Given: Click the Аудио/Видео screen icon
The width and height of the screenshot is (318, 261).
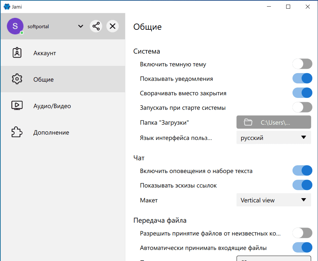Looking at the screenshot, I should pos(17,106).
